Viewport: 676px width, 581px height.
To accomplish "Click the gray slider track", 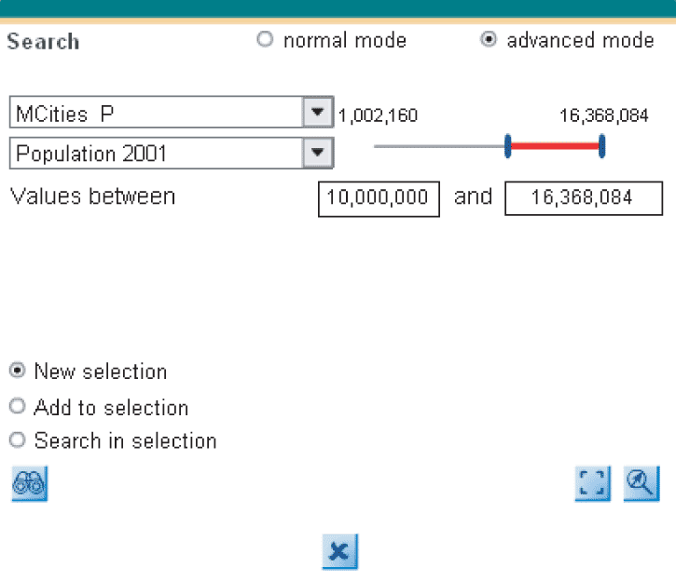I will click(x=438, y=146).
